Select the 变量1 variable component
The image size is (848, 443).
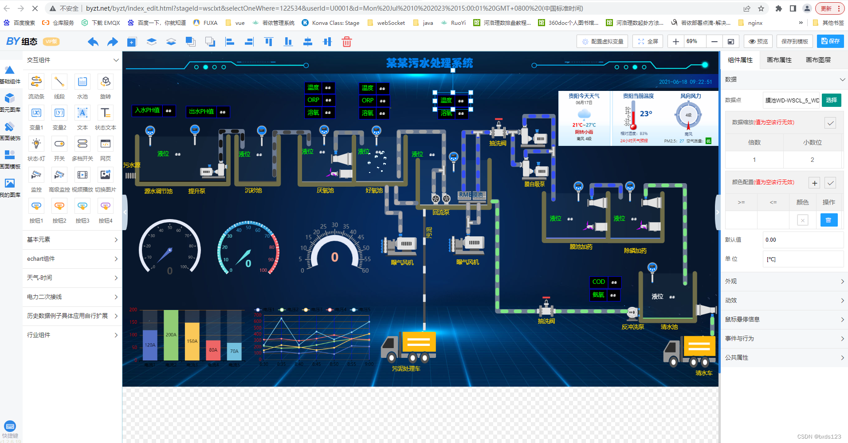36,118
